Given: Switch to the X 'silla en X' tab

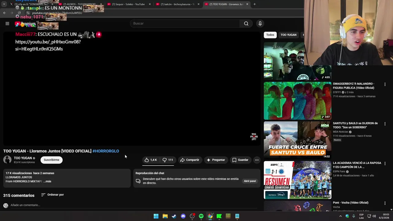Looking at the screenshot, I should click(31, 4).
